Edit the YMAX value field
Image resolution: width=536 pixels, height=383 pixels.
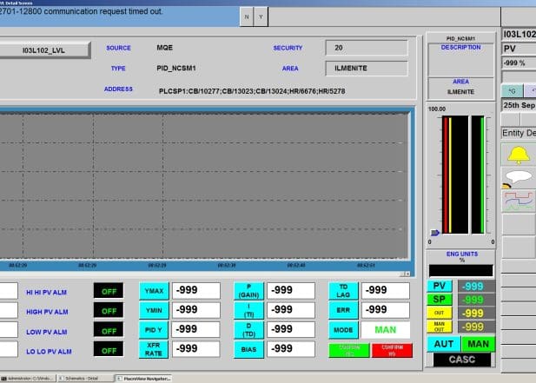[195, 291]
